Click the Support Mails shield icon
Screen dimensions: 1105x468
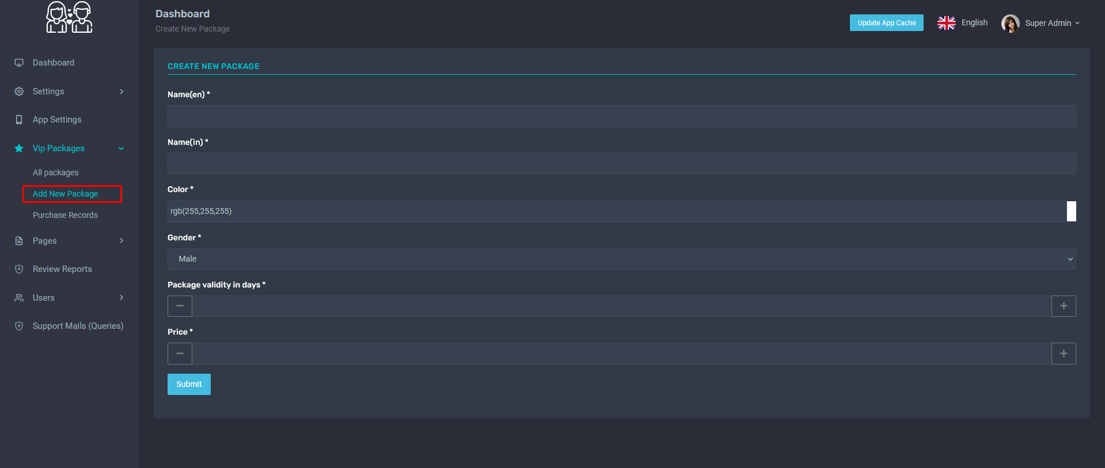[19, 326]
